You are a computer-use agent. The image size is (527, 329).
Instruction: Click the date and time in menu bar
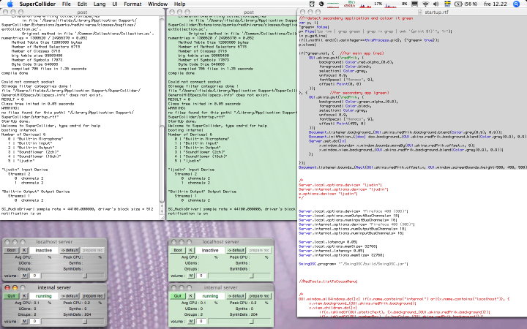point(495,4)
